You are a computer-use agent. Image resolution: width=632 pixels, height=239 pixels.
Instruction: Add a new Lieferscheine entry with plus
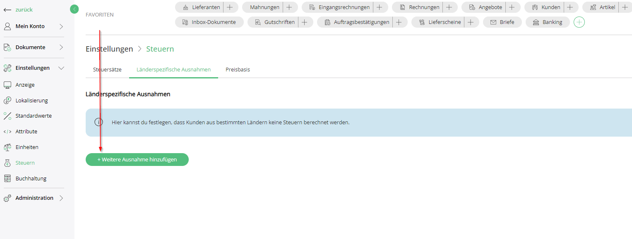(471, 22)
